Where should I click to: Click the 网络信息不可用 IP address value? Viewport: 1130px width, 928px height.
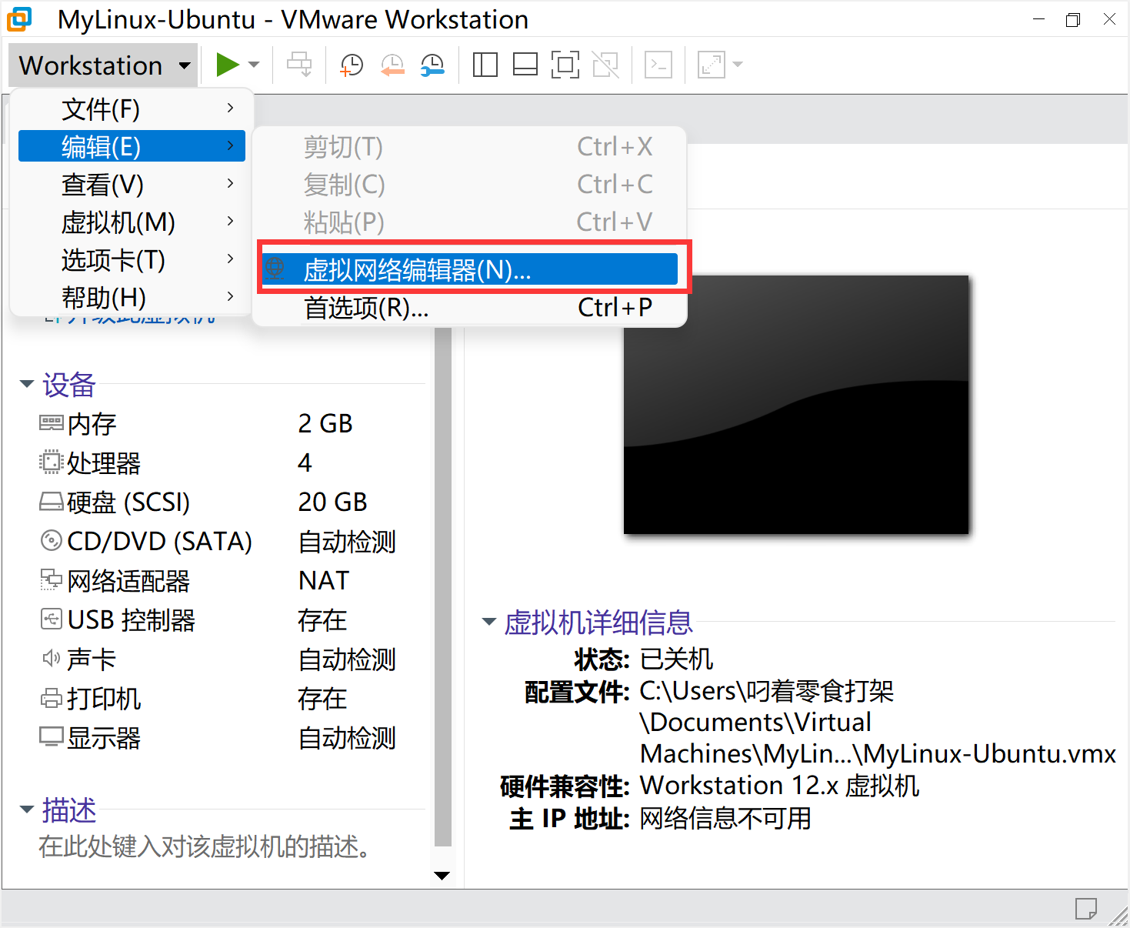[725, 818]
